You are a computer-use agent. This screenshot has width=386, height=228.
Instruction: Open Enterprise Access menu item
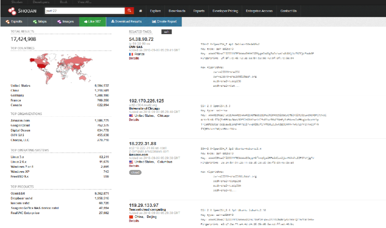pyautogui.click(x=259, y=11)
